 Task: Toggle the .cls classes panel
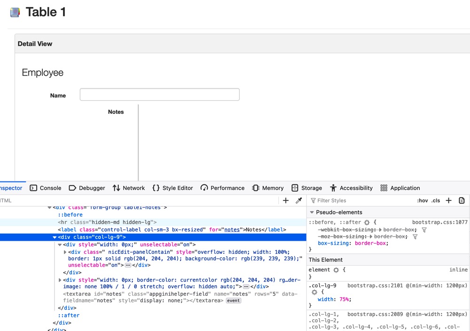pyautogui.click(x=436, y=201)
